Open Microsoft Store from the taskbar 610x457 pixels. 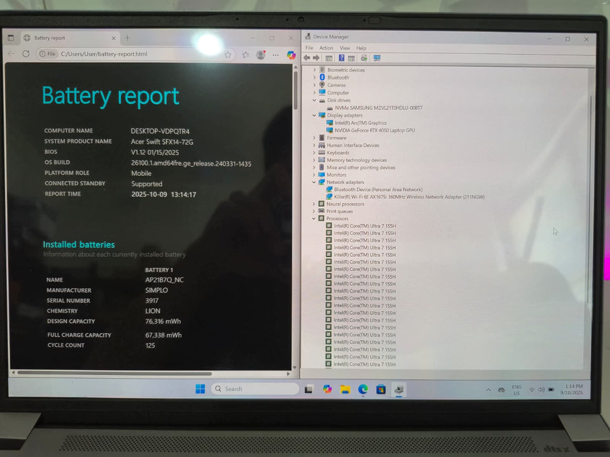pyautogui.click(x=381, y=388)
